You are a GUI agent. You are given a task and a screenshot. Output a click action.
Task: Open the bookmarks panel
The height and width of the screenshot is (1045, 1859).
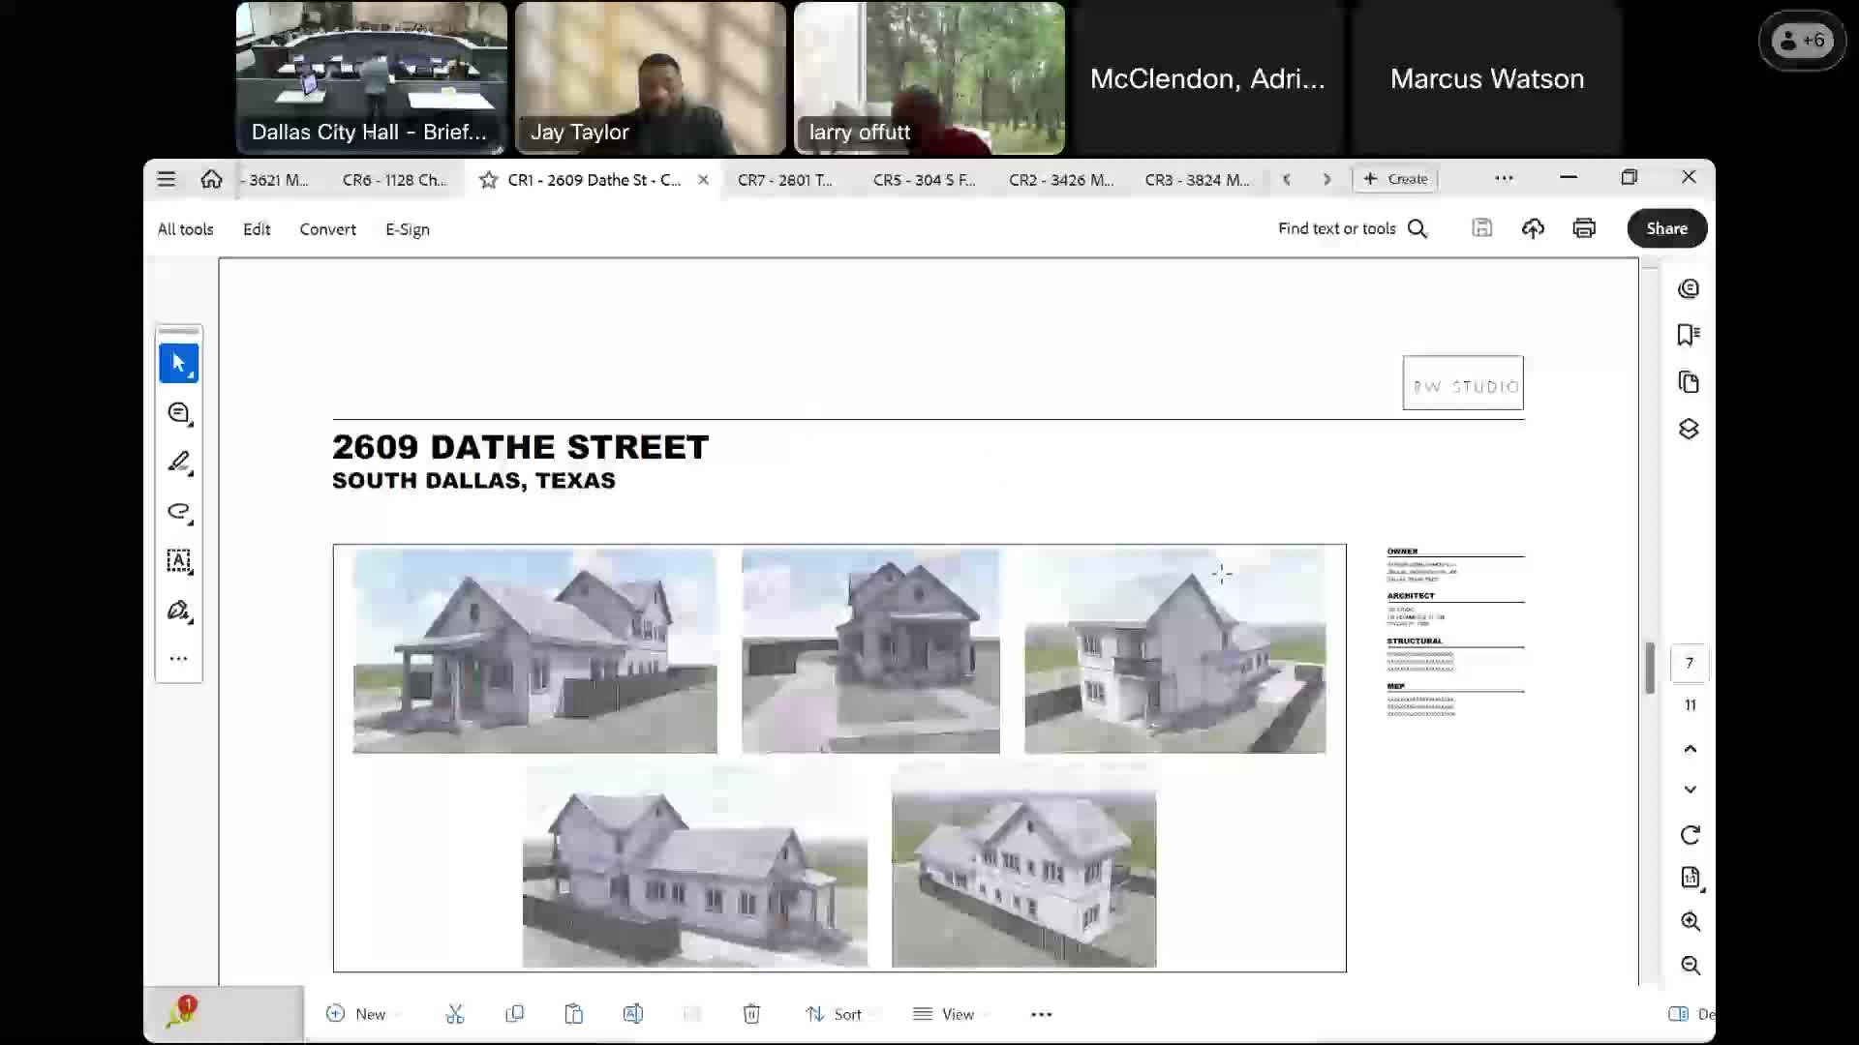click(x=1690, y=334)
